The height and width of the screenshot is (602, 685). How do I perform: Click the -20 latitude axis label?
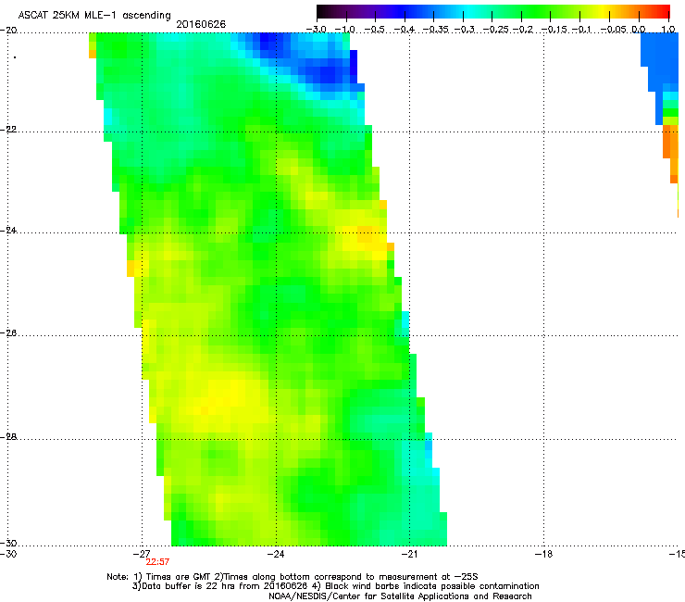tap(8, 31)
